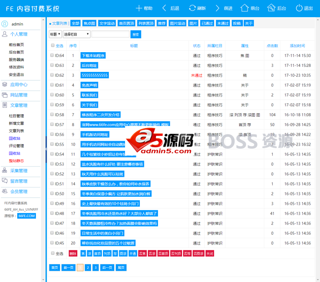Open 安全退出 in sidebar
Screen dimensions: 320x282
pos(16,75)
